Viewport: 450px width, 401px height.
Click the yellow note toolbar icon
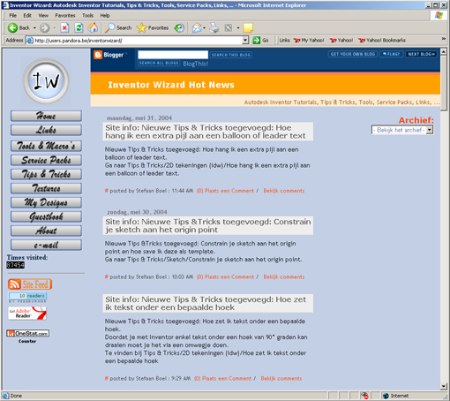(248, 28)
